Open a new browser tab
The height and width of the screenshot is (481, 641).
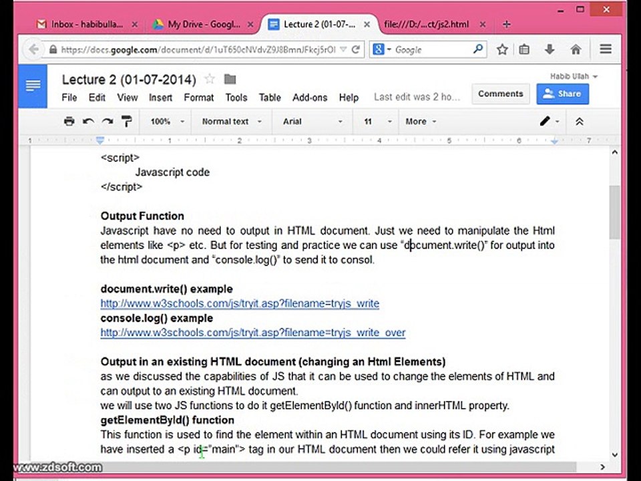pos(507,25)
